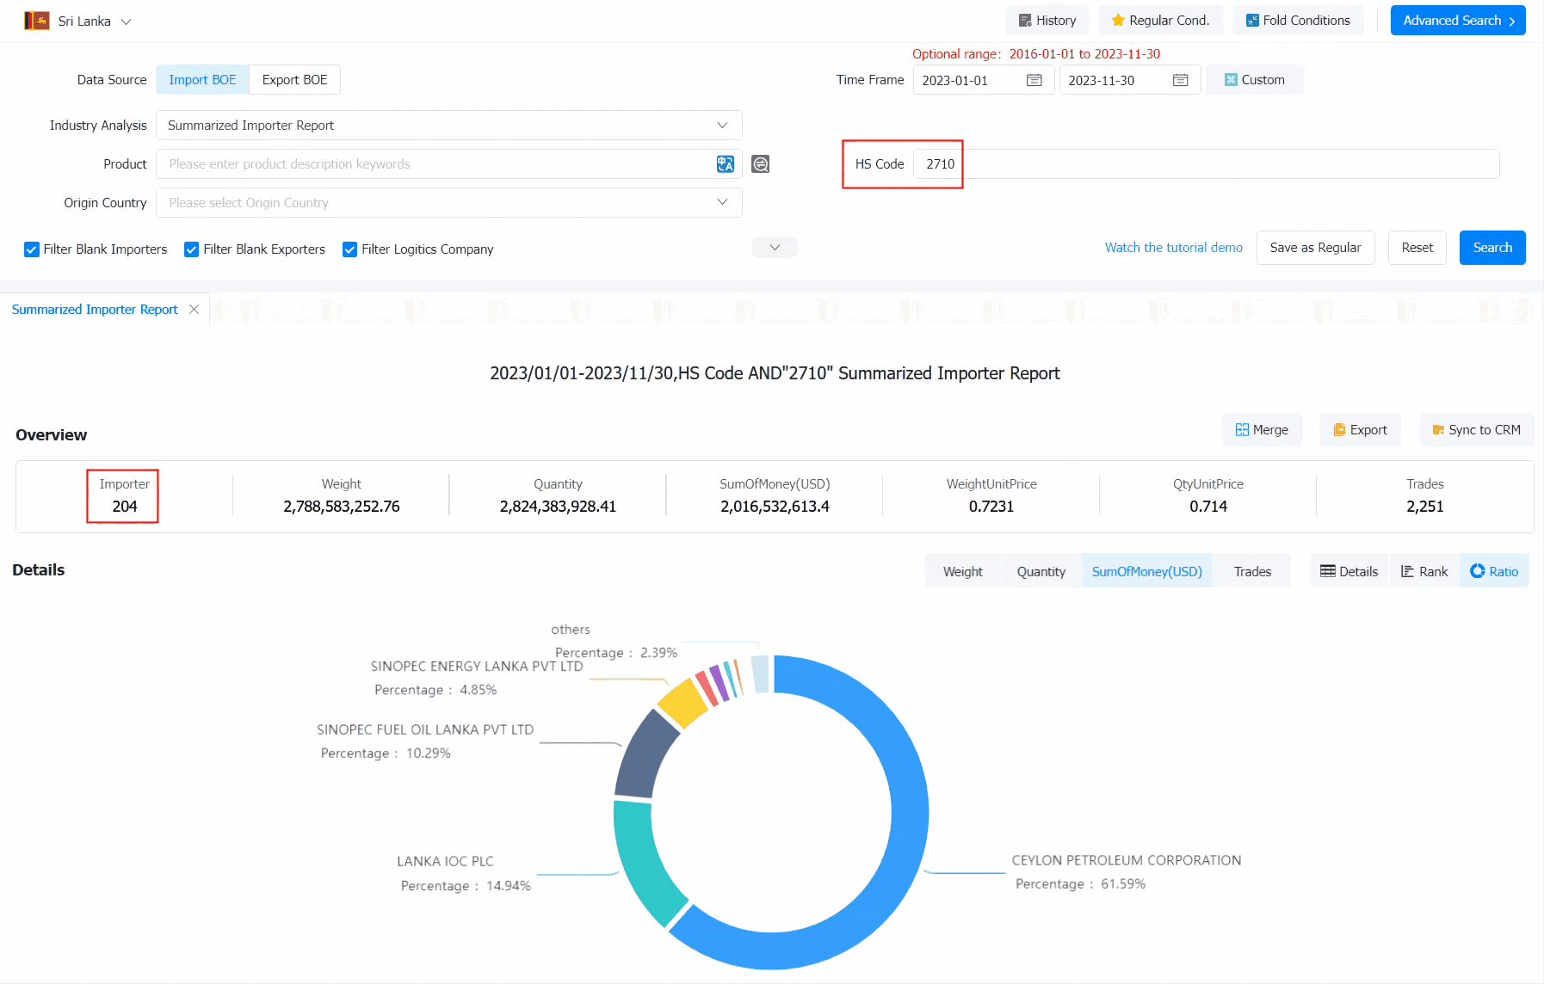The width and height of the screenshot is (1544, 984).
Task: Open end date calendar picker
Action: click(1181, 80)
